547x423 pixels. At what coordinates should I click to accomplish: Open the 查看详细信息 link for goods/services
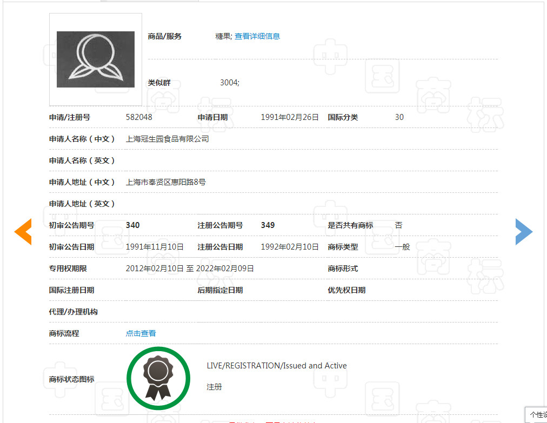tap(257, 36)
